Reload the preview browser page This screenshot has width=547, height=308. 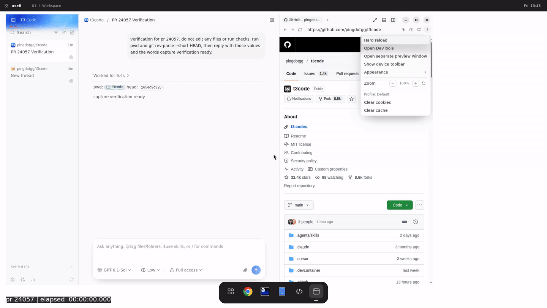pyautogui.click(x=300, y=30)
